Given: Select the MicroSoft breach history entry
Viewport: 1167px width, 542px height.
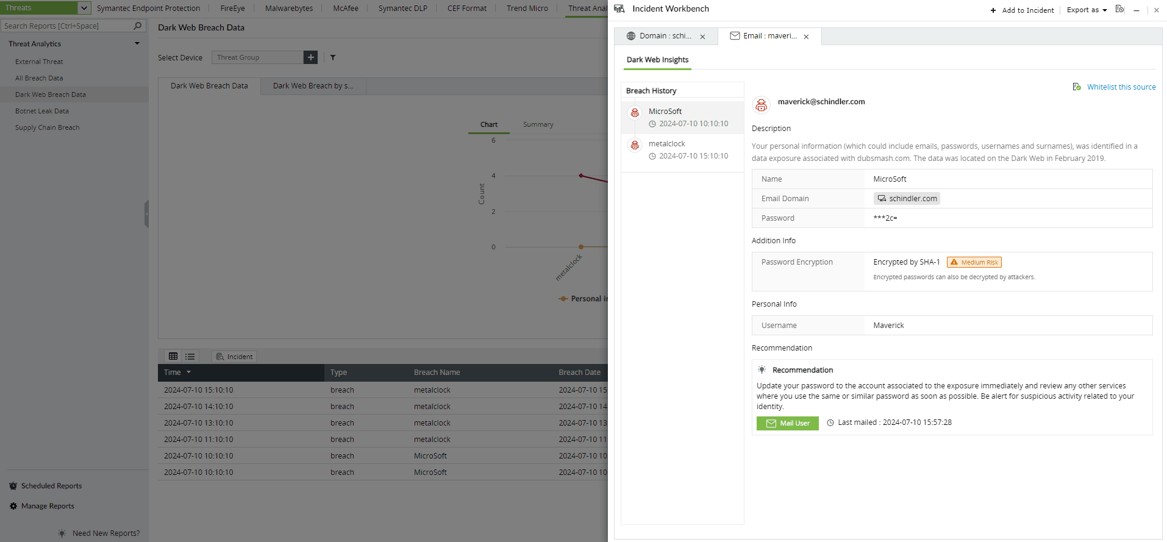Looking at the screenshot, I should pyautogui.click(x=682, y=117).
